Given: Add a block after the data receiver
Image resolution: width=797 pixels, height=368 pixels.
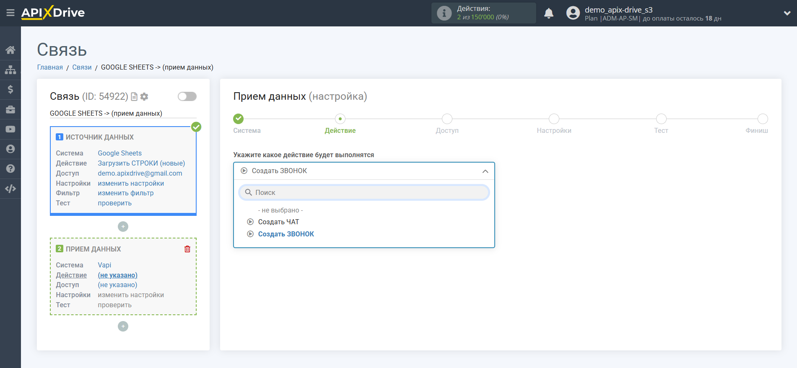Looking at the screenshot, I should (123, 326).
